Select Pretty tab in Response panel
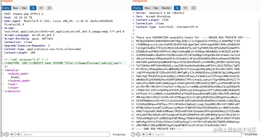 (x=137, y=8)
